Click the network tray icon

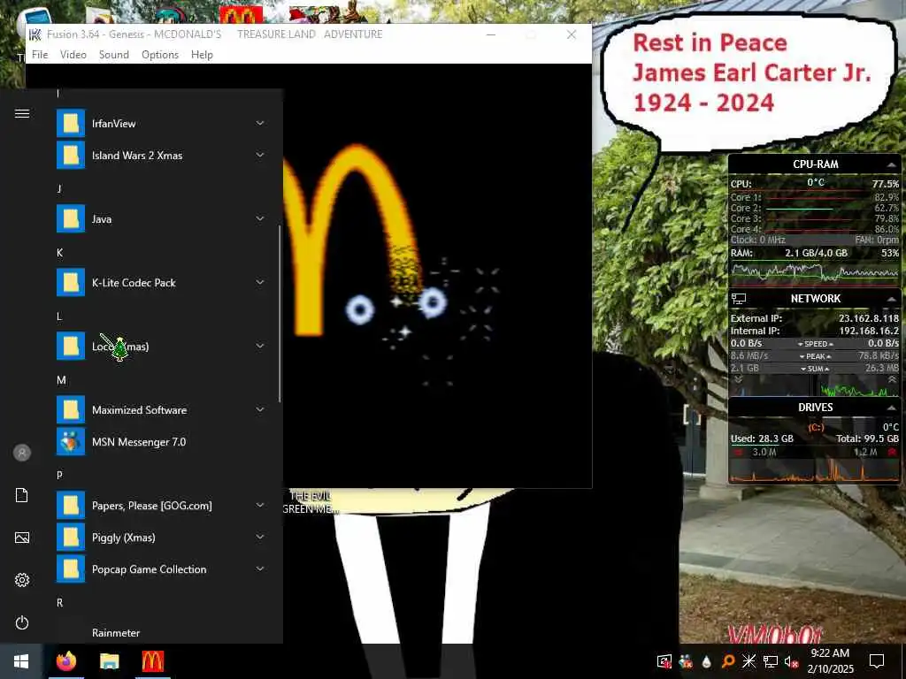[771, 661]
